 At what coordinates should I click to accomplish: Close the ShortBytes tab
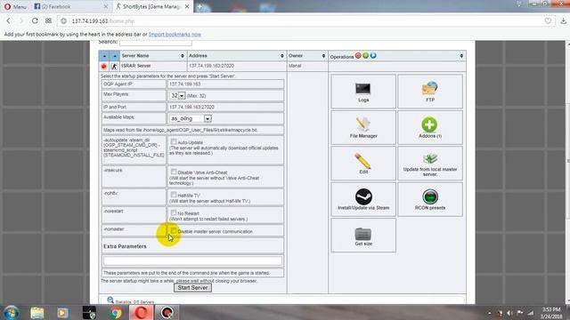(187, 6)
